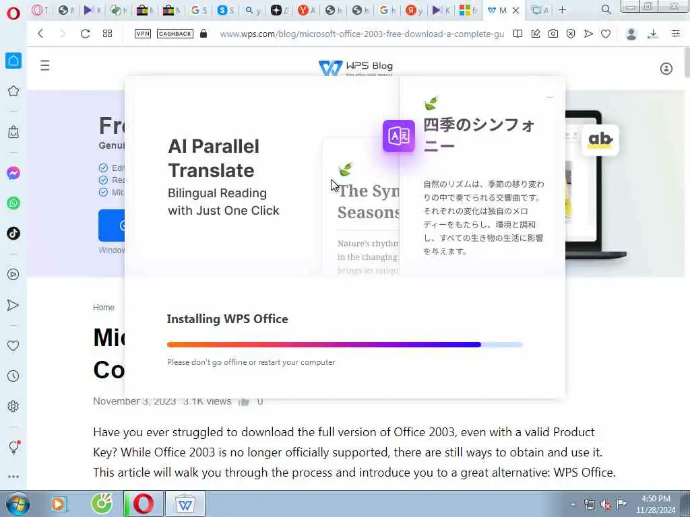Open Settings gear in sidebar
This screenshot has height=517, width=690.
click(x=13, y=406)
